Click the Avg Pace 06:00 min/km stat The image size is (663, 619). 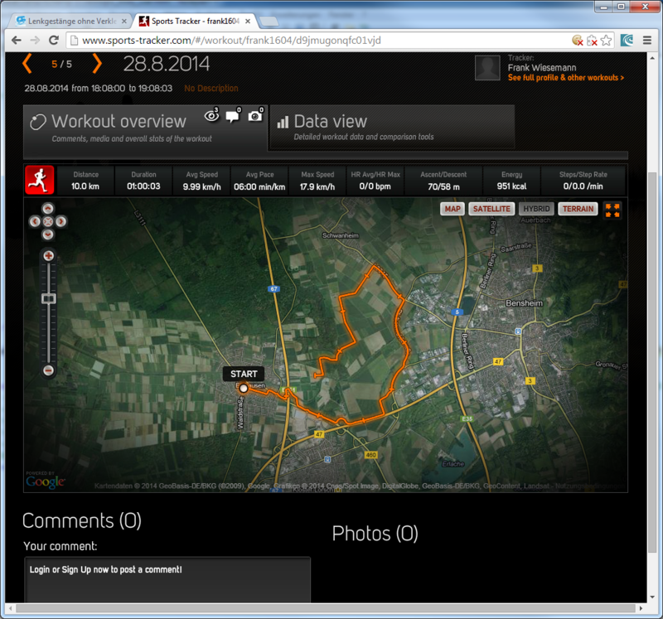coord(259,181)
